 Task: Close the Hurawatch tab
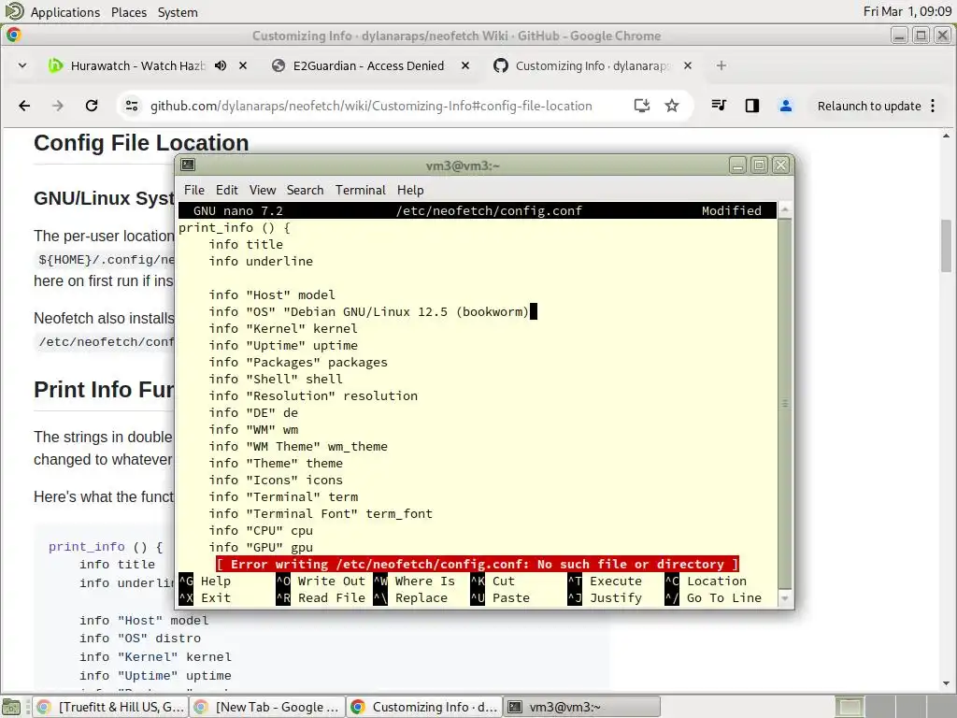click(243, 65)
